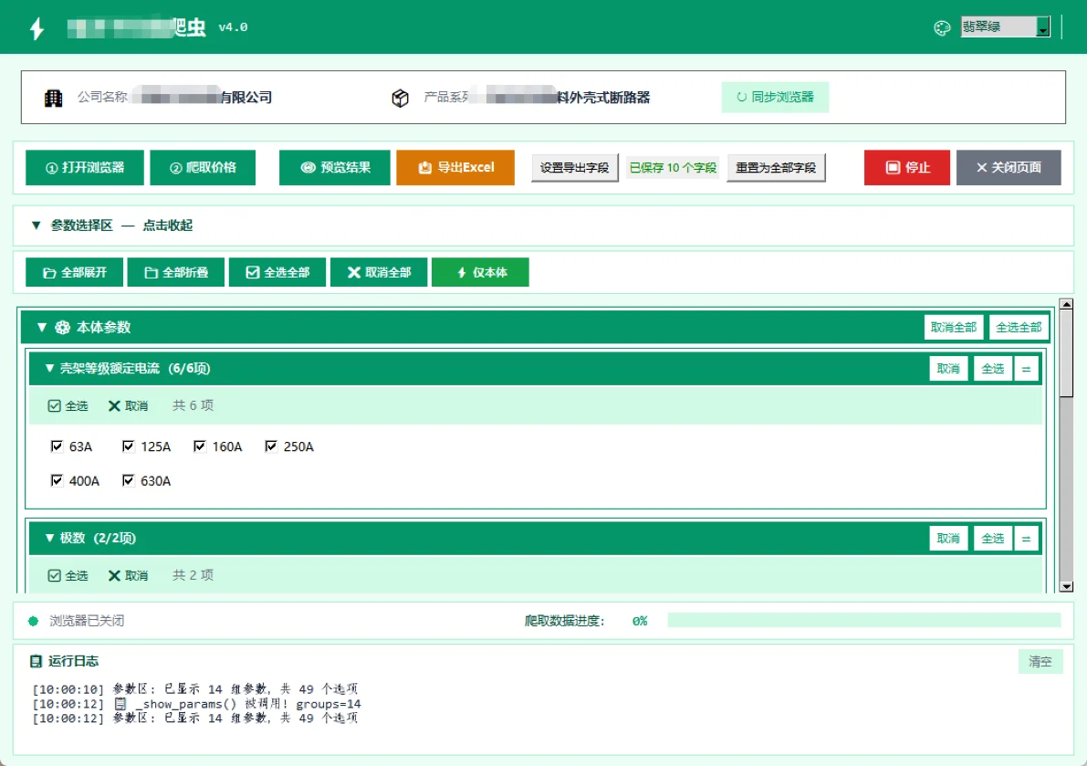Click 取消全部 in 本体参数 header

coord(954,327)
